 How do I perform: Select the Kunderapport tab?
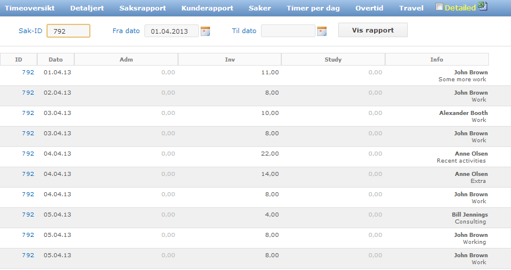(207, 8)
